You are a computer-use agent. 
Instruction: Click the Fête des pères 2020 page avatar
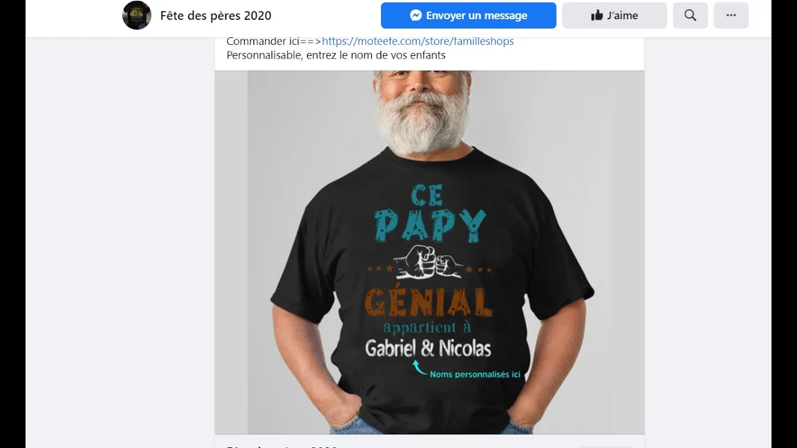pyautogui.click(x=137, y=16)
